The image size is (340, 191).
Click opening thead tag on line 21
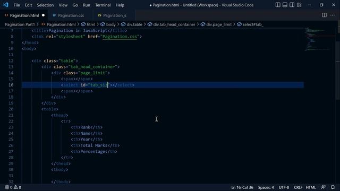(59, 115)
